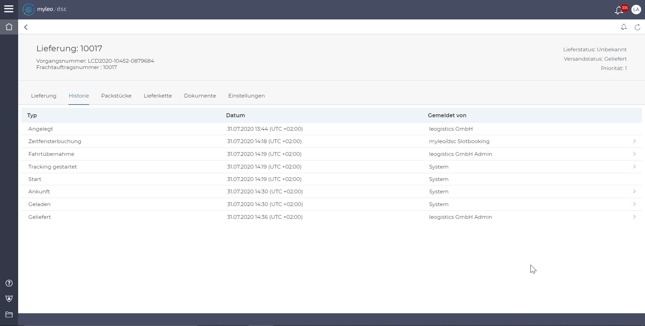Switch to the Packstücke tab
Viewport: 645px width, 326px height.
(116, 96)
